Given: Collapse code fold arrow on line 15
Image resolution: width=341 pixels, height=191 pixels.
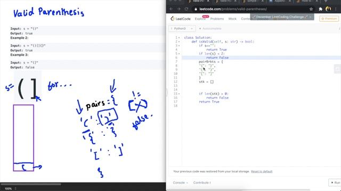Looking at the screenshot, I should pyautogui.click(x=179, y=94).
